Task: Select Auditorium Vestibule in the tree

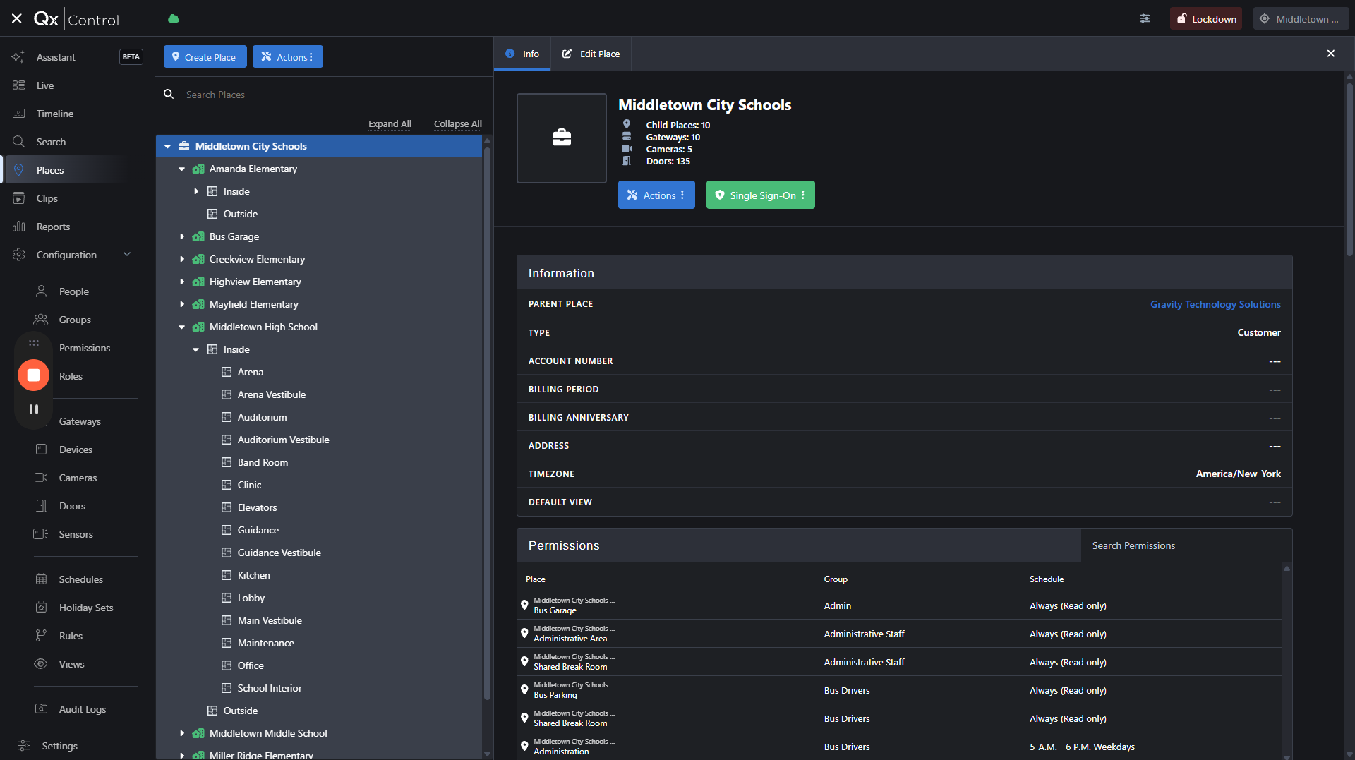Action: click(283, 440)
